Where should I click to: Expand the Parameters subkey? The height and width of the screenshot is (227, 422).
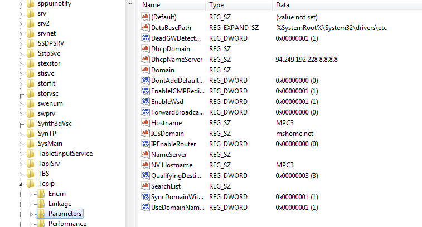click(31, 214)
